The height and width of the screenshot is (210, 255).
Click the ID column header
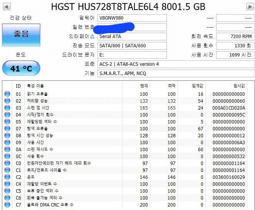point(18,86)
